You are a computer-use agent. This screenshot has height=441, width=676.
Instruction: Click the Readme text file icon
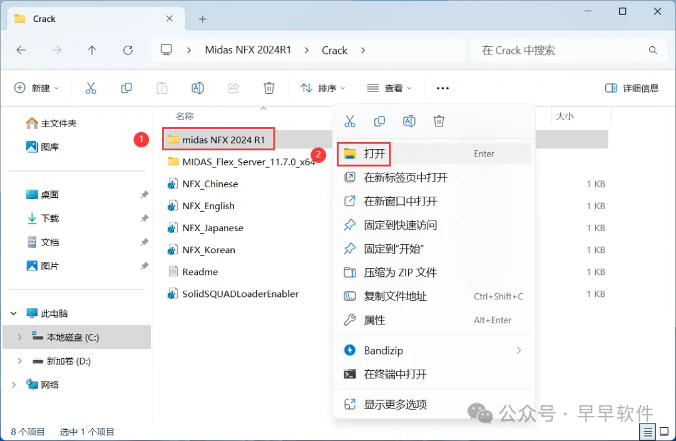pos(173,272)
